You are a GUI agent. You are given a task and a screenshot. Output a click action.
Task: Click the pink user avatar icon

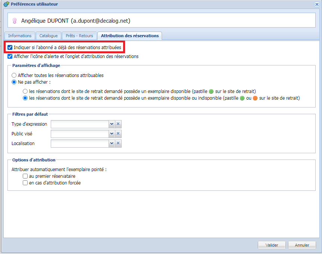coord(15,21)
